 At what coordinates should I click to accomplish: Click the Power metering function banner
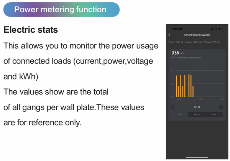[61, 10]
